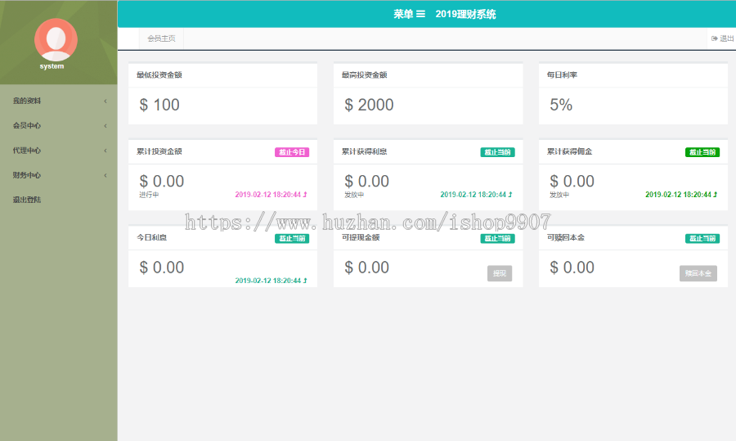Click the 每日利率 card title
Image resolution: width=736 pixels, height=441 pixels.
(x=562, y=74)
